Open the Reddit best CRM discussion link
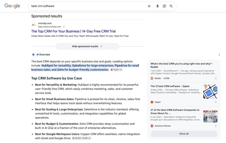This screenshot has height=143, width=226. 182,65
